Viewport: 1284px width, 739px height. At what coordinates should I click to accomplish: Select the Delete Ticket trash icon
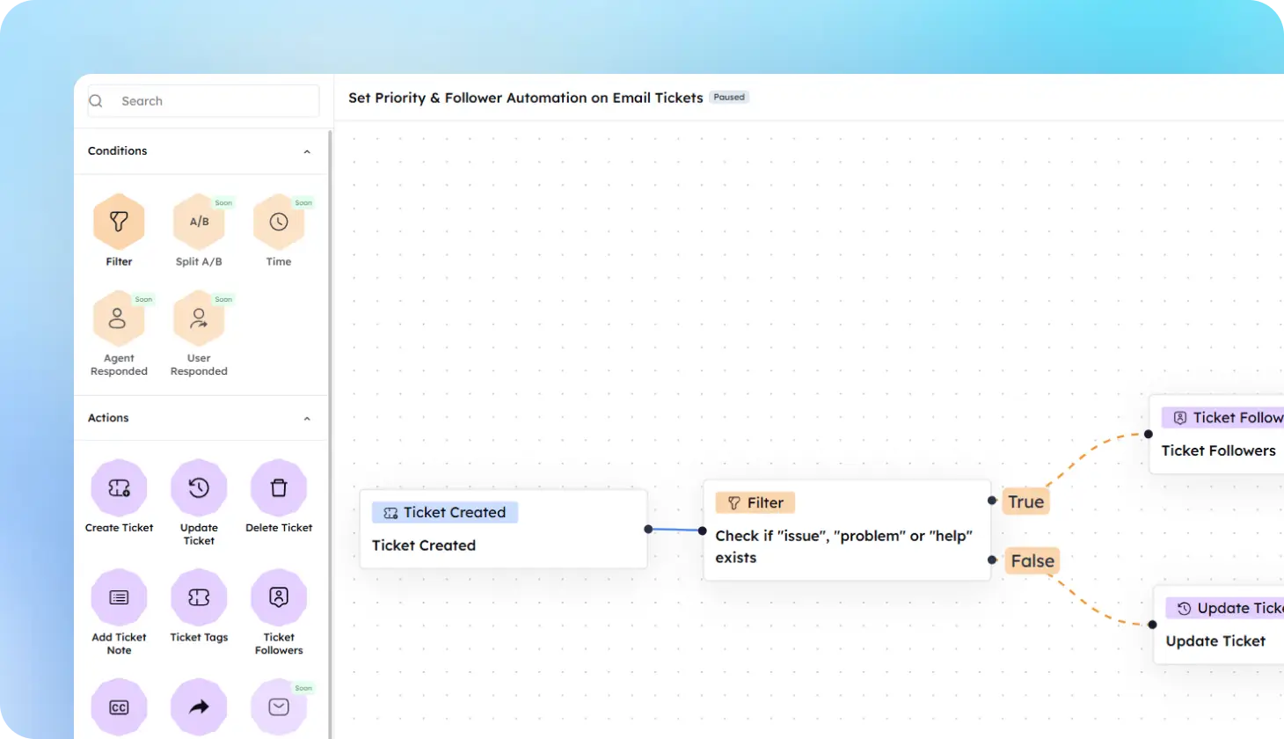[279, 487]
